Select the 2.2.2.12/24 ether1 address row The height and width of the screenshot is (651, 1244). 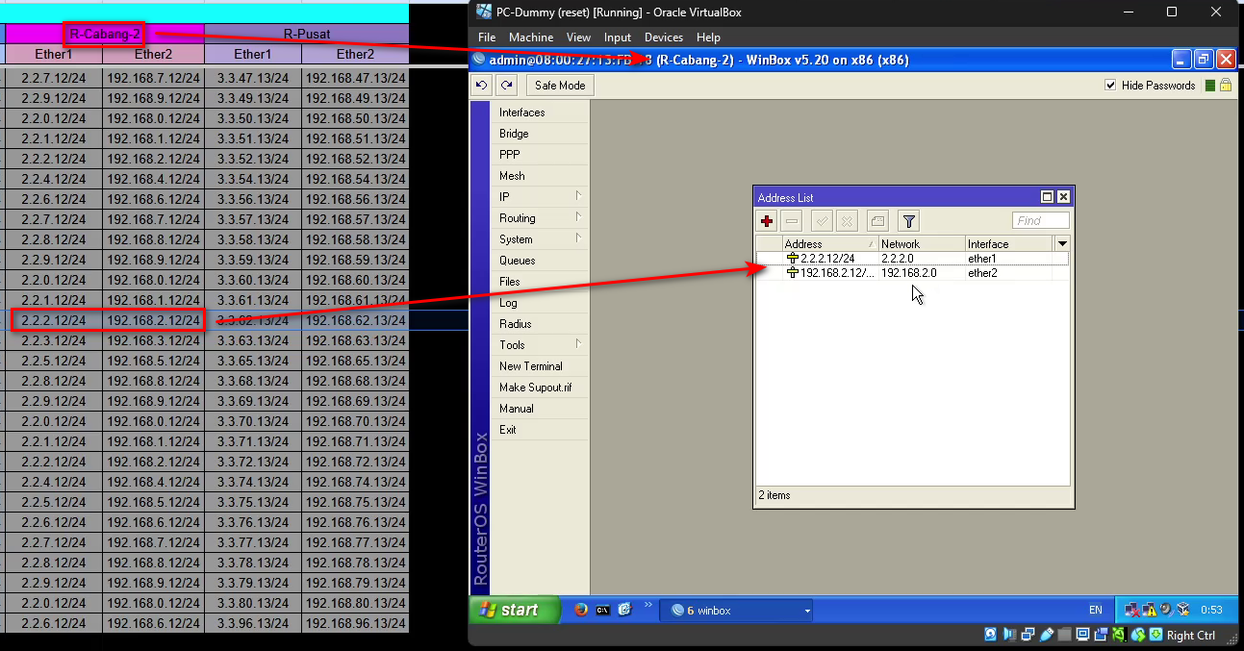point(912,259)
